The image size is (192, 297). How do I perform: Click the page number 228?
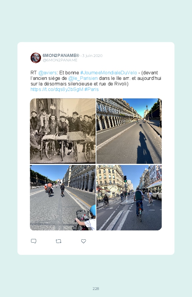96,288
